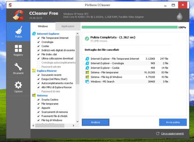Click the Esplora Risorse folder icon

pyautogui.click(x=34, y=71)
